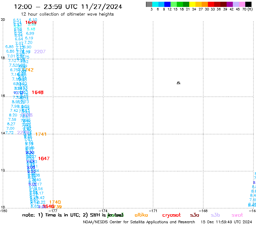Image resolution: width=256 pixels, height=225 pixels.
Task: Click the wave height value 7.42
Action: coord(14,111)
